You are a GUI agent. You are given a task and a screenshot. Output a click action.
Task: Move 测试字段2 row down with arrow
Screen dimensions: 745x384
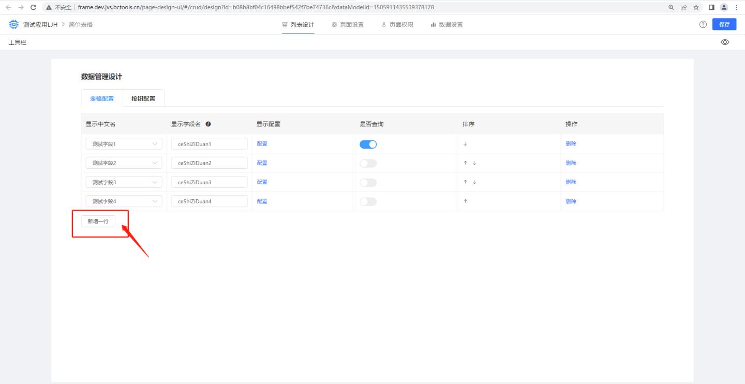[474, 163]
